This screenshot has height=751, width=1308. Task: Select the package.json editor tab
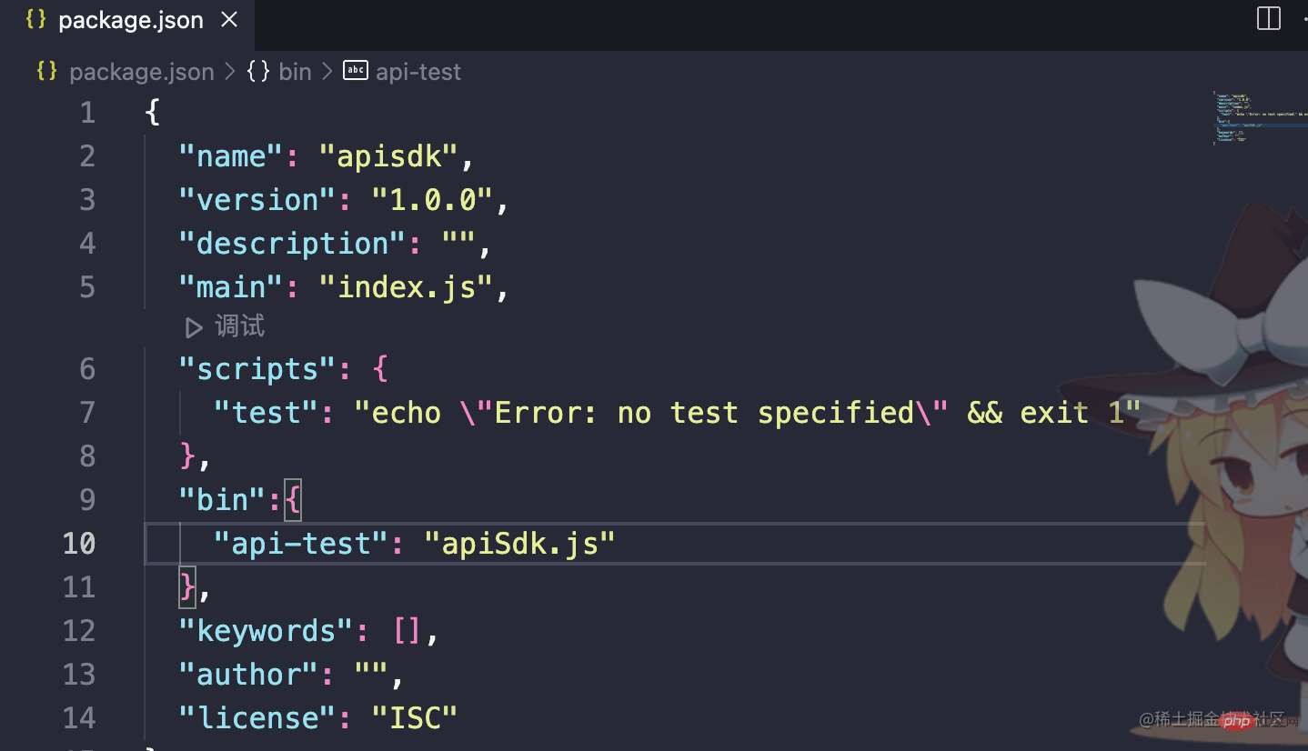coord(130,20)
